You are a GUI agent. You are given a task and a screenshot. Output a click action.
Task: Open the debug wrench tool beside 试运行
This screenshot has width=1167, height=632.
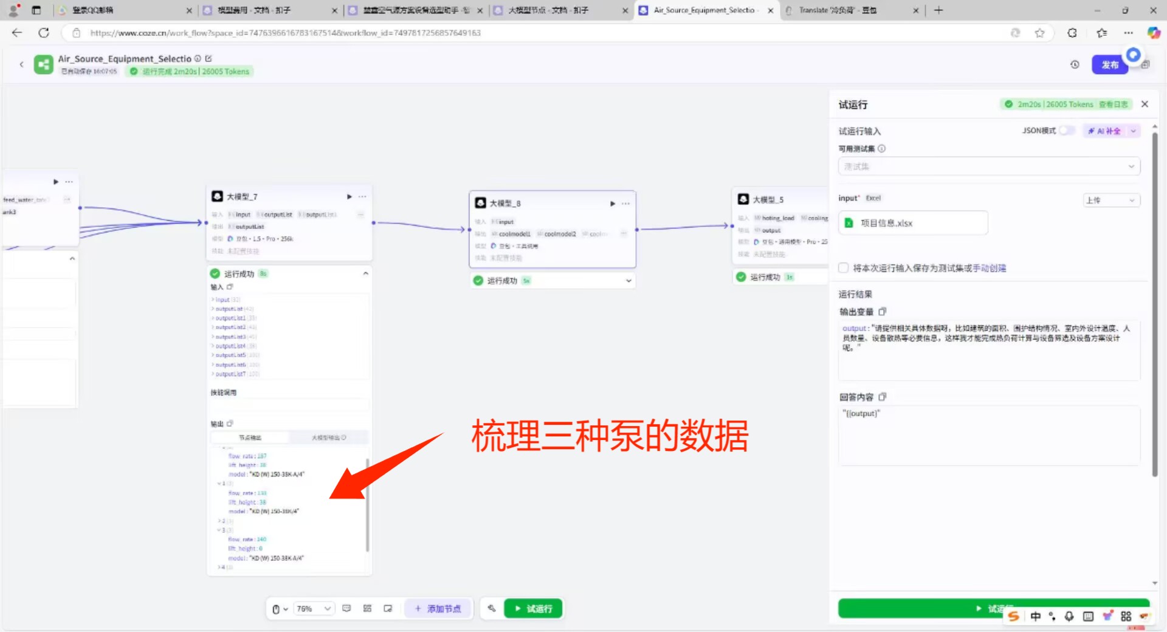492,608
